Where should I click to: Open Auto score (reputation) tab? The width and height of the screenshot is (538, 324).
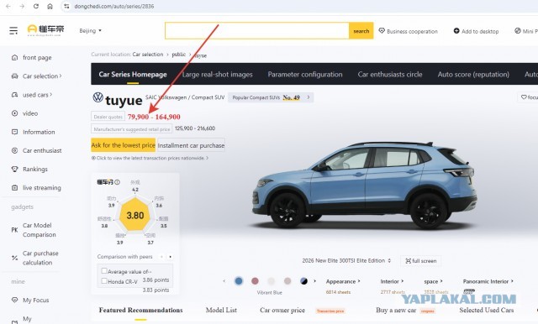tap(473, 75)
